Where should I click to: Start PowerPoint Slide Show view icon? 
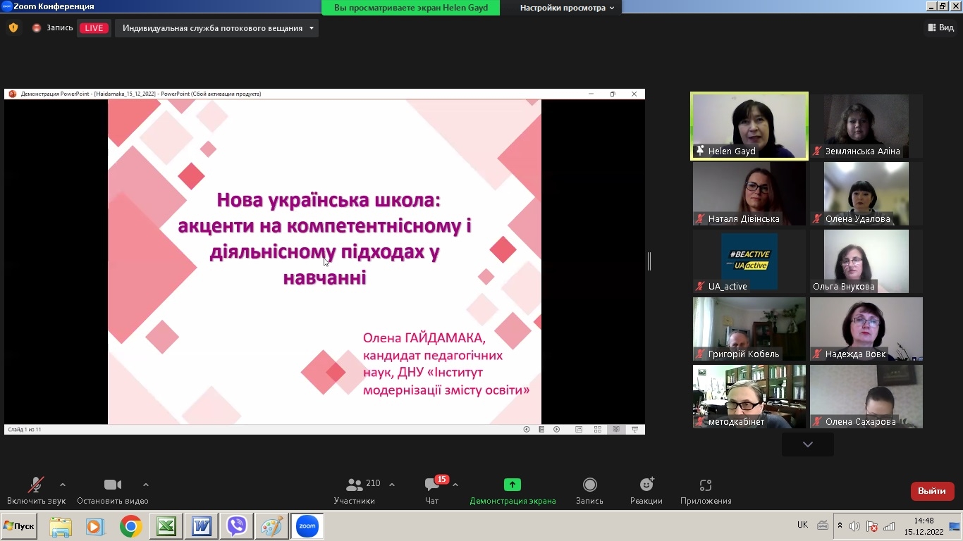pos(635,429)
